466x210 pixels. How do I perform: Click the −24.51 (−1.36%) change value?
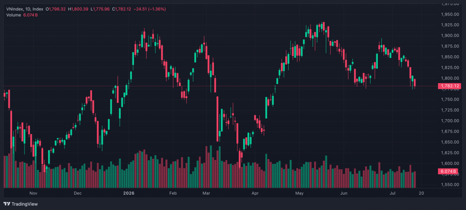click(x=150, y=9)
